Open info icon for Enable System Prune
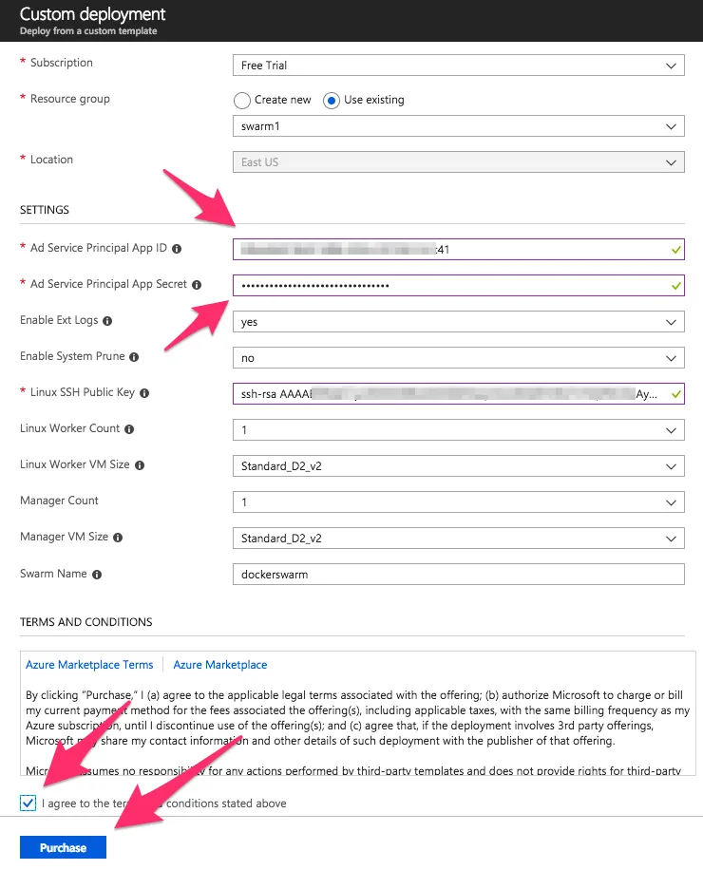The height and width of the screenshot is (870, 703). (134, 357)
